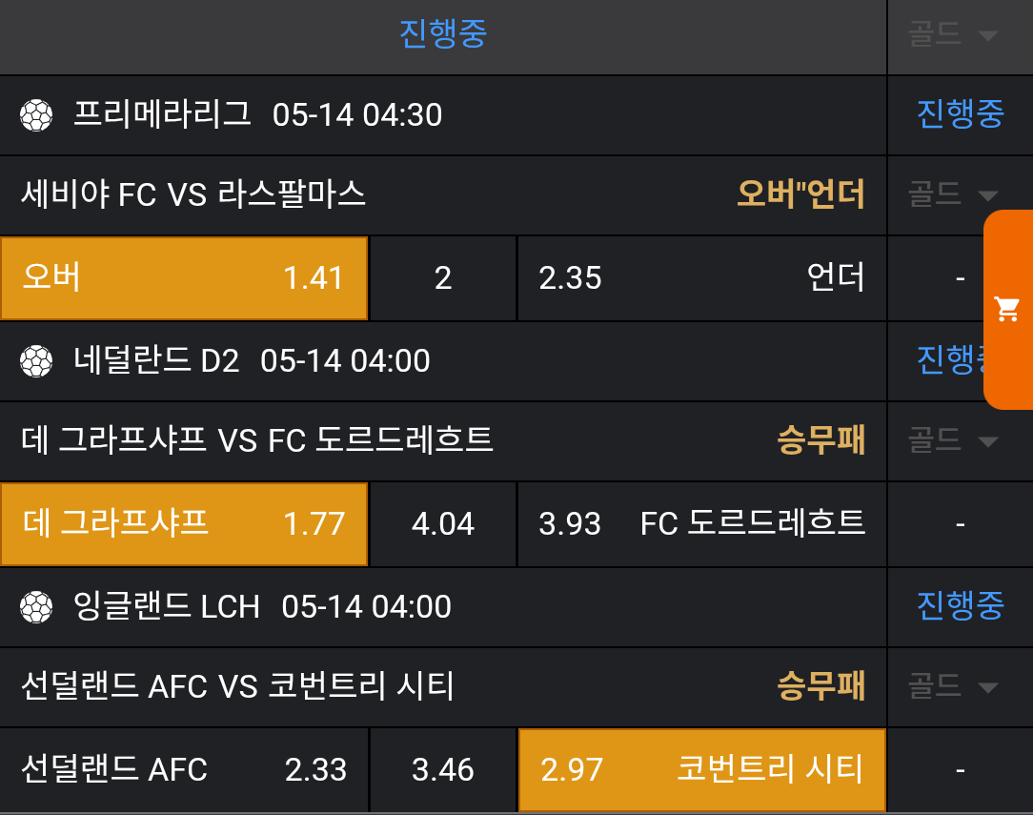Toggle the 오버 1.41 bet selection
The height and width of the screenshot is (815, 1033).
184,278
